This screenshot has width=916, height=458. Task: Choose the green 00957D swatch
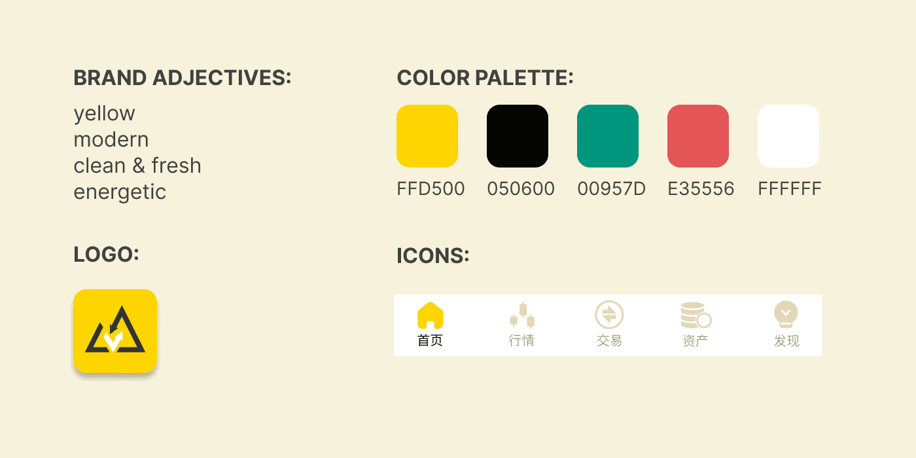[608, 136]
